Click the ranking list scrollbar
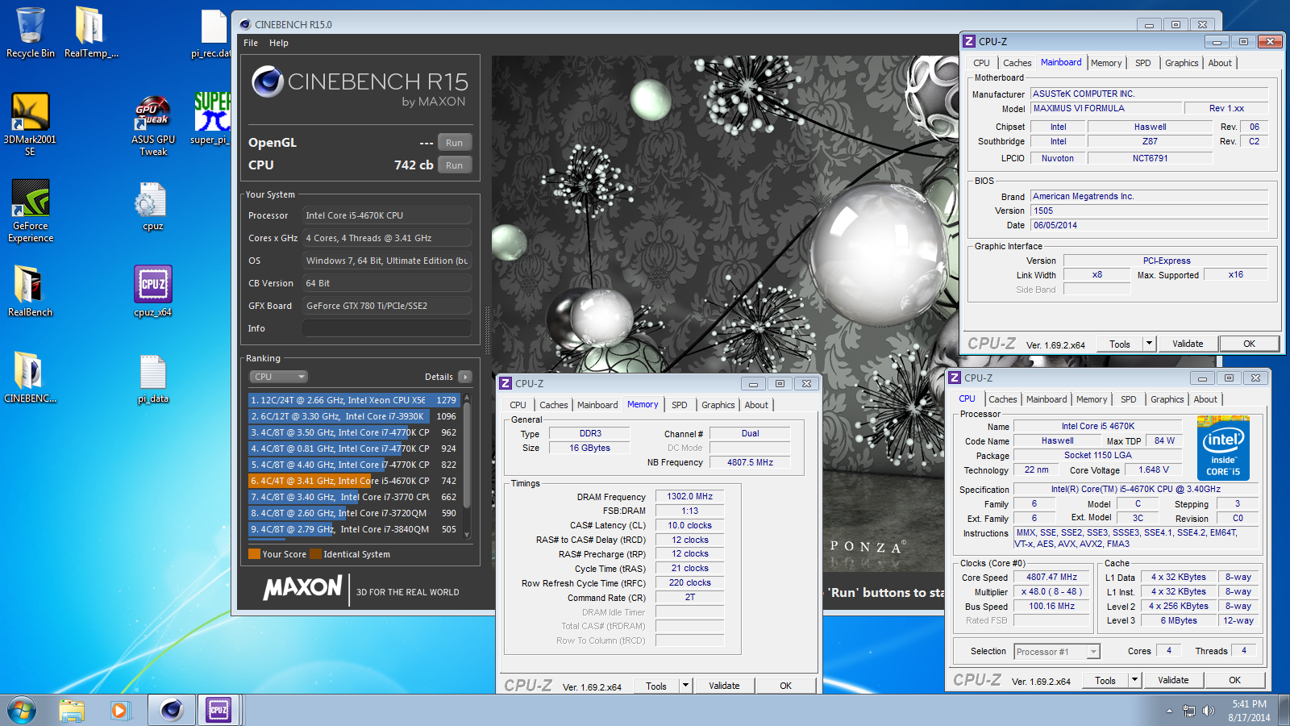Image resolution: width=1290 pixels, height=726 pixels. click(467, 465)
